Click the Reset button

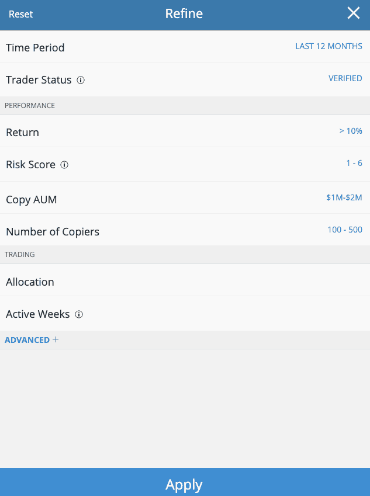coord(20,14)
